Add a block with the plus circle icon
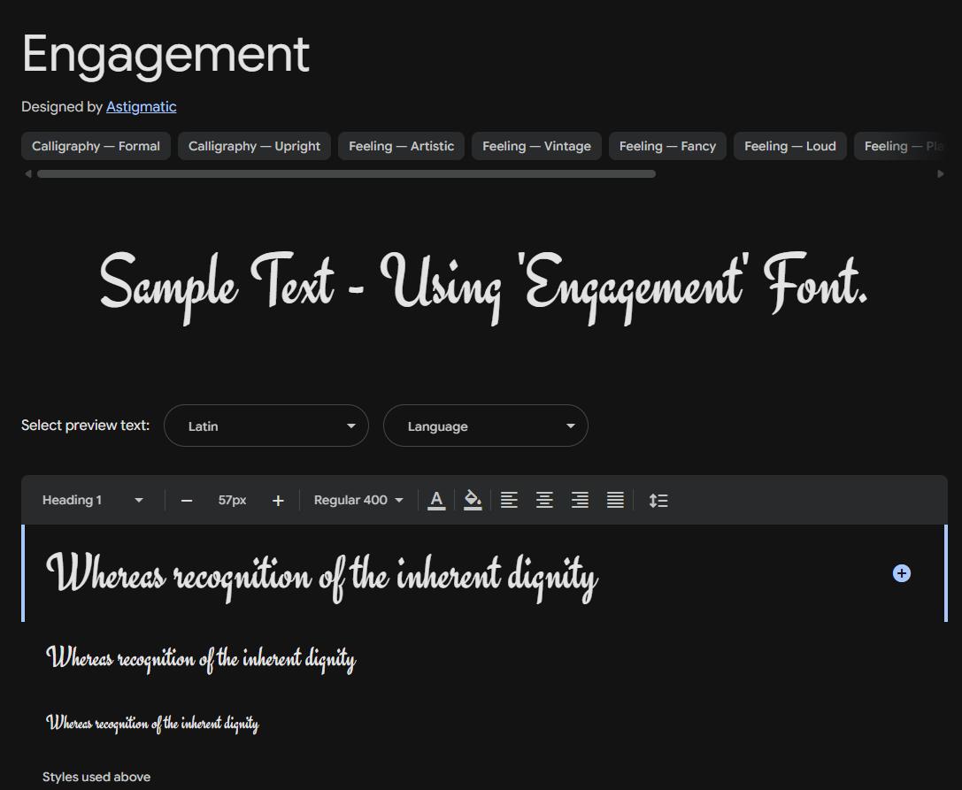Image resolution: width=962 pixels, height=790 pixels. 901,573
